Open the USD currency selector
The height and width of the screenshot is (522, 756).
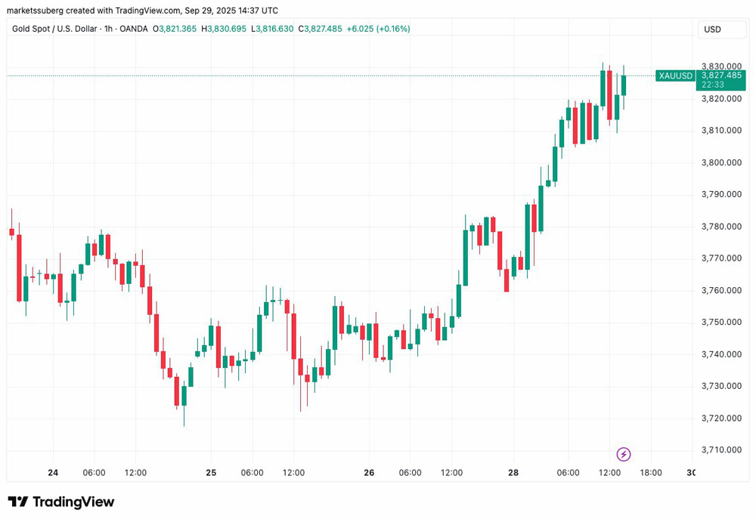pyautogui.click(x=722, y=29)
